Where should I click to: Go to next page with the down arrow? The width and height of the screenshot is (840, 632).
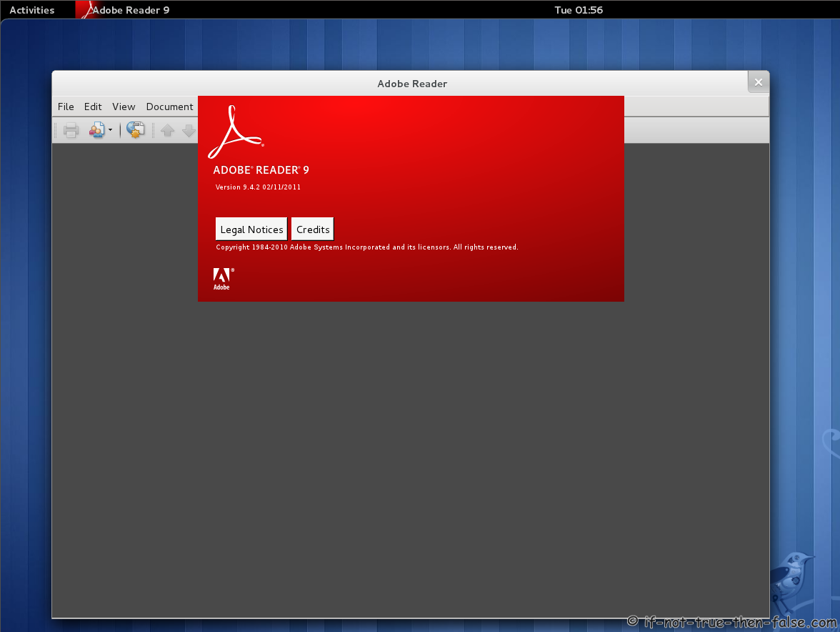coord(189,130)
